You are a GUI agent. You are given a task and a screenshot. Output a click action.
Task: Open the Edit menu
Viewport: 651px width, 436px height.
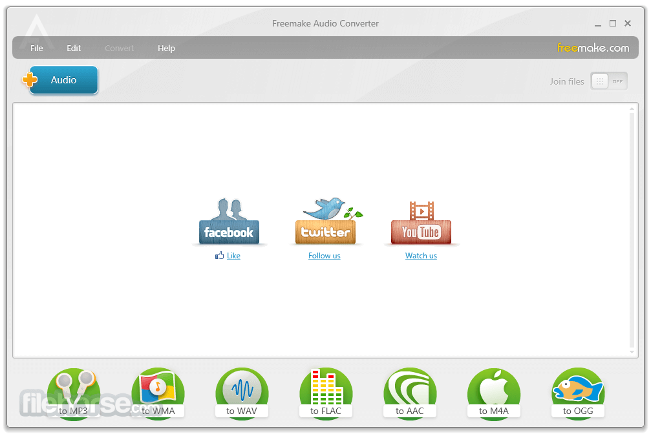click(74, 48)
